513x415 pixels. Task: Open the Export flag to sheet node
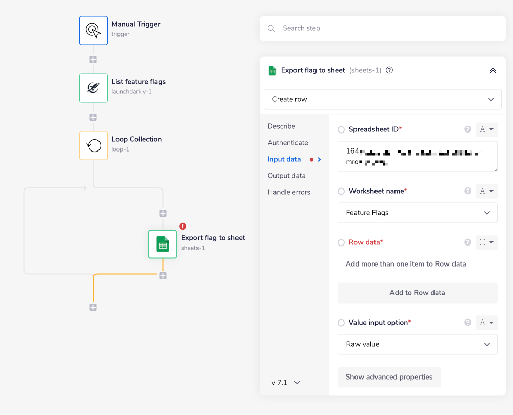(x=163, y=244)
